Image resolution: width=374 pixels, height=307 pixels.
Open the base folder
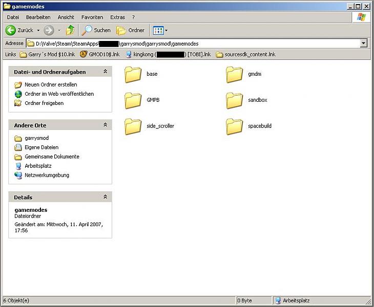(x=134, y=74)
